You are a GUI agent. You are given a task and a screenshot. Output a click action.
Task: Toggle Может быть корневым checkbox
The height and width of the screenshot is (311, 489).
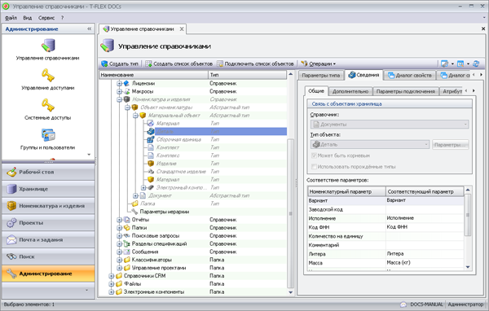314,155
